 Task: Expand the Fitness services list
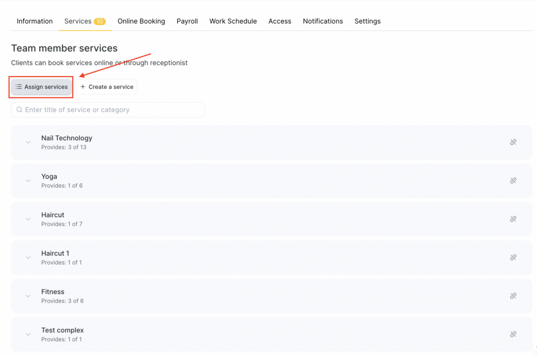(x=28, y=296)
